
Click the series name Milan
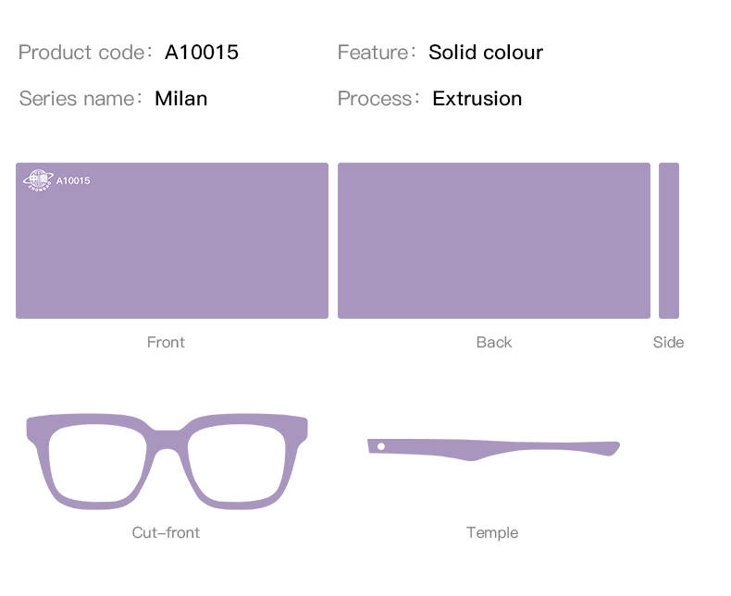pyautogui.click(x=180, y=99)
